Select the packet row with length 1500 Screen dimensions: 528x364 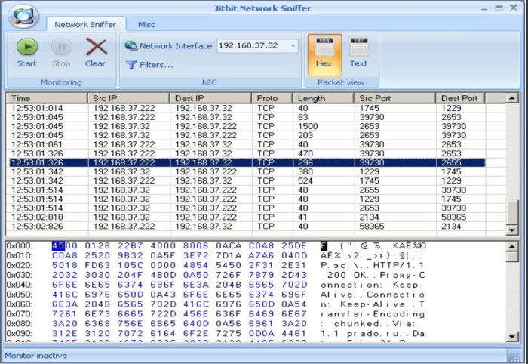click(246, 126)
